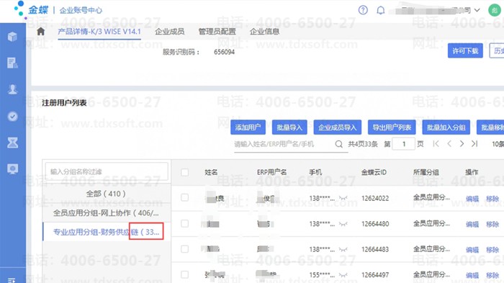Click the 手机 column header

(x=315, y=172)
